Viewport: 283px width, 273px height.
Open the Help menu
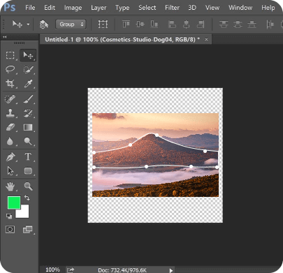click(x=268, y=8)
